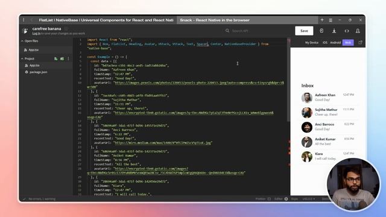Screen dimensions: 386x217
Task: Switch preview to iOS
Action: (325, 43)
